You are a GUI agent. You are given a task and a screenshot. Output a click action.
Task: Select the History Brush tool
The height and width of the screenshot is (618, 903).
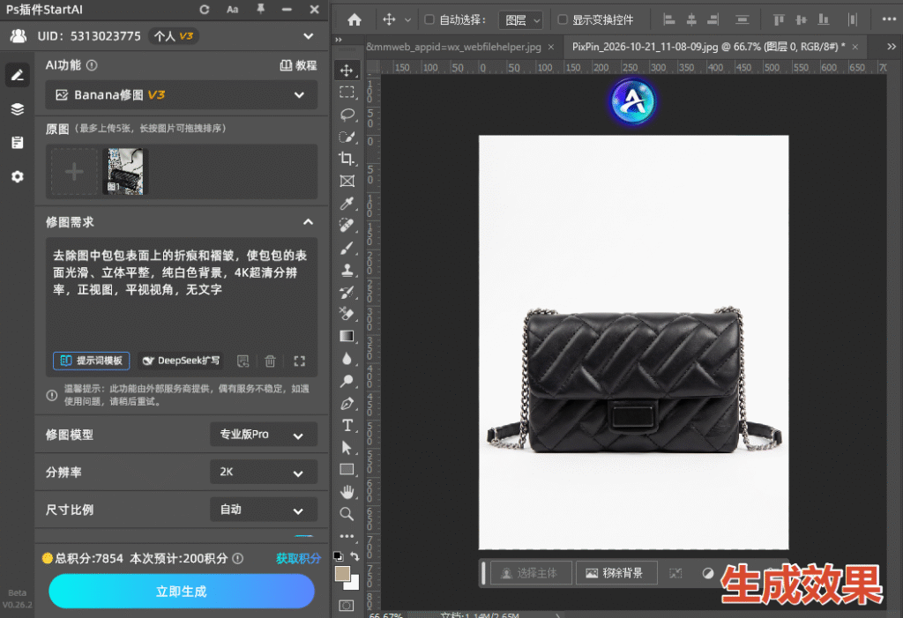click(x=347, y=292)
